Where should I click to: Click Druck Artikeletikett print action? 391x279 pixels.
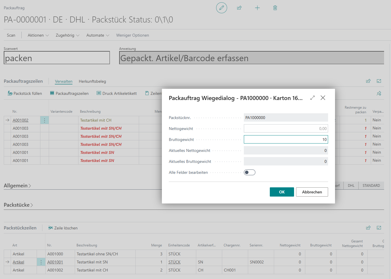tap(117, 93)
